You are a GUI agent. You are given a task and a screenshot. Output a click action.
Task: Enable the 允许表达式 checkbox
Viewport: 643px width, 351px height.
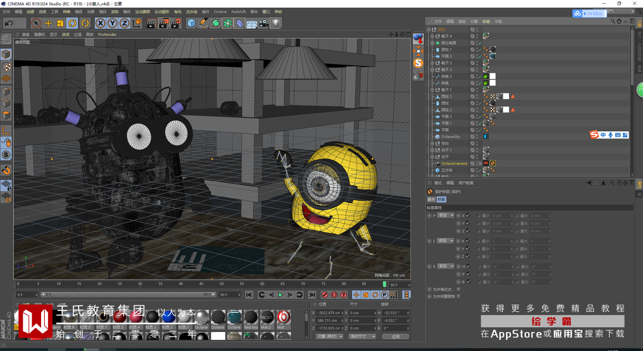pos(459,289)
